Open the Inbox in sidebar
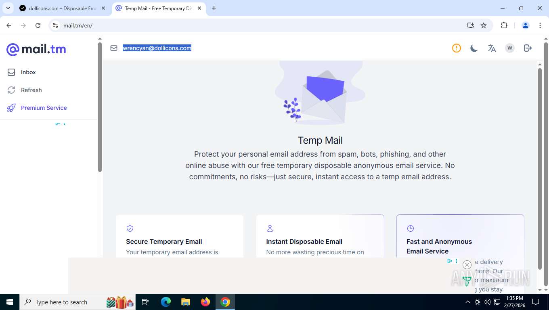The image size is (549, 310). pyautogui.click(x=28, y=72)
